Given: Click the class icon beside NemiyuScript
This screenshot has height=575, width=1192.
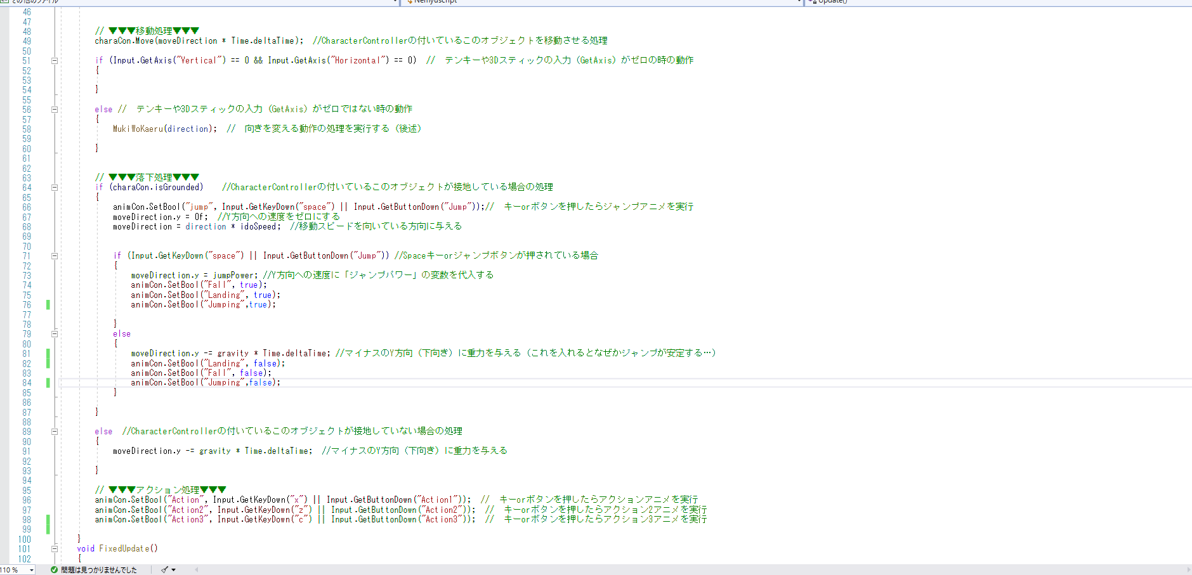Looking at the screenshot, I should (x=410, y=3).
